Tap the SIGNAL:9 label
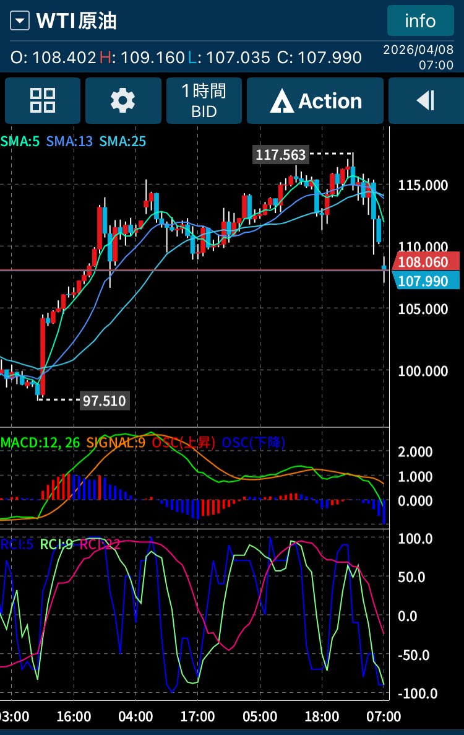The width and height of the screenshot is (464, 735). tap(116, 442)
